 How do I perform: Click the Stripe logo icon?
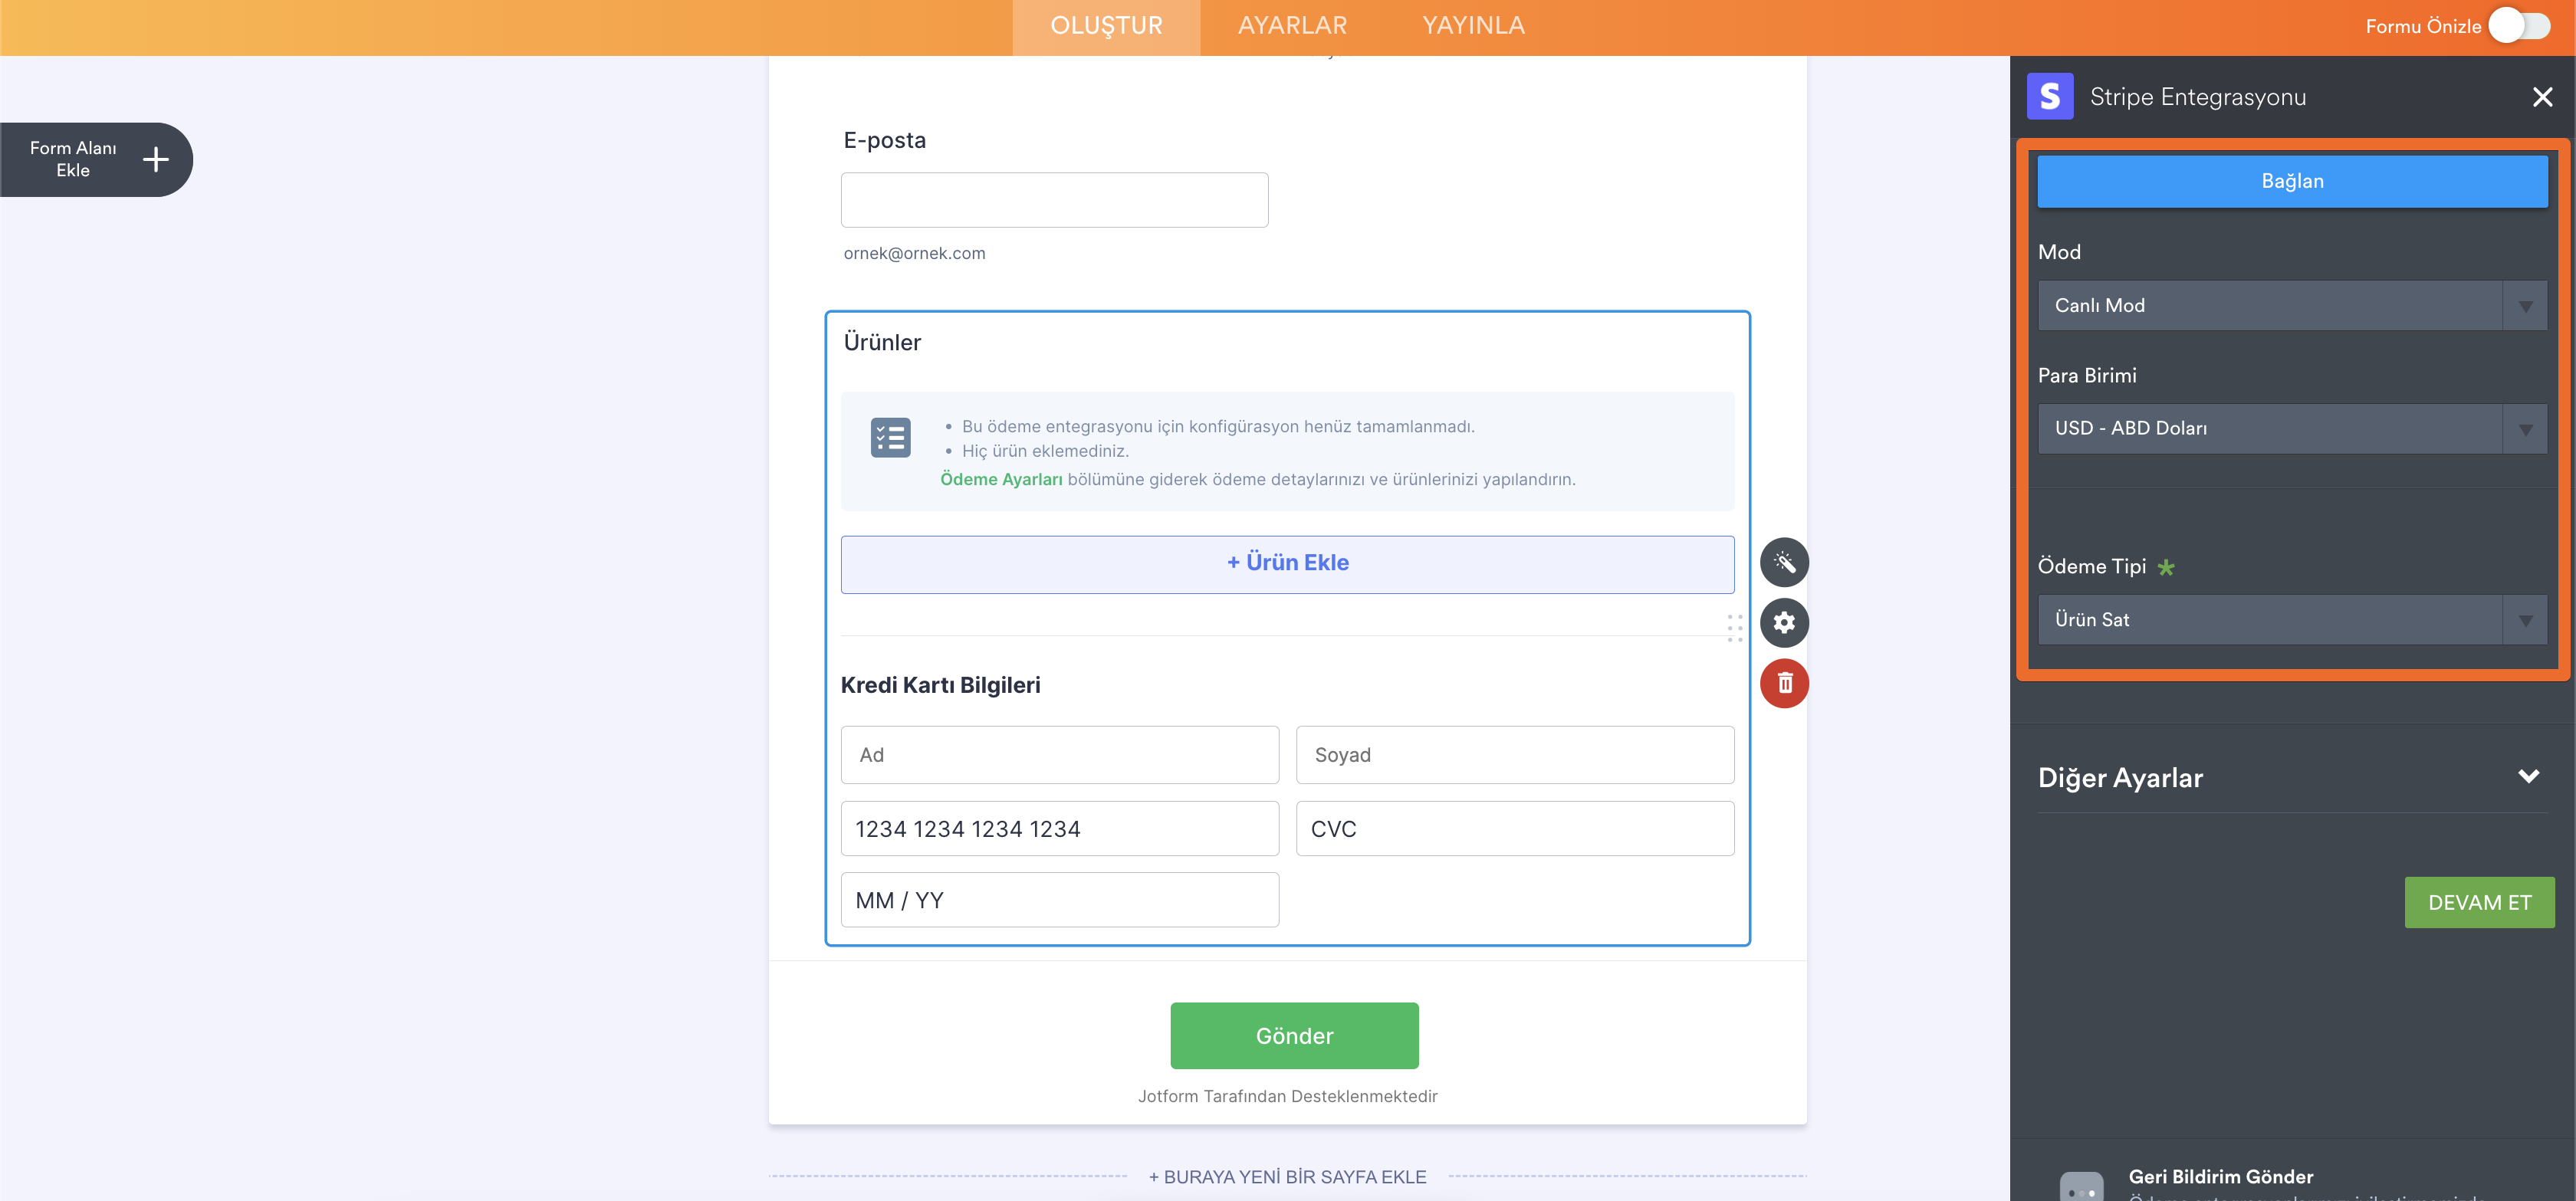(x=2049, y=97)
